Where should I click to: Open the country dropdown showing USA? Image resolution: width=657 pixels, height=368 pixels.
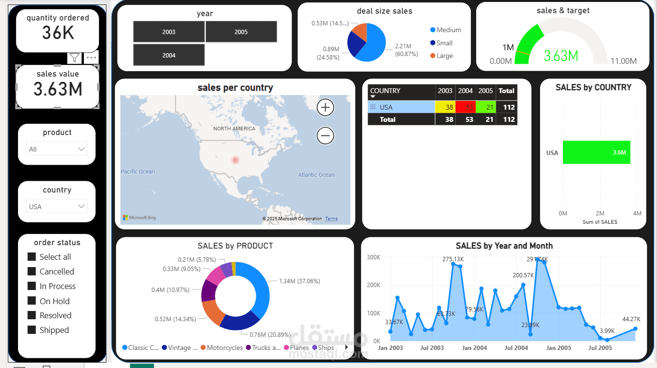click(x=57, y=206)
